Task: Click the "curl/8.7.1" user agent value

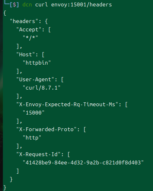Action: pos(42,88)
